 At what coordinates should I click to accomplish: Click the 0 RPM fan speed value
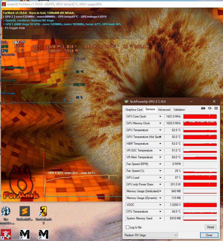coord(173,164)
